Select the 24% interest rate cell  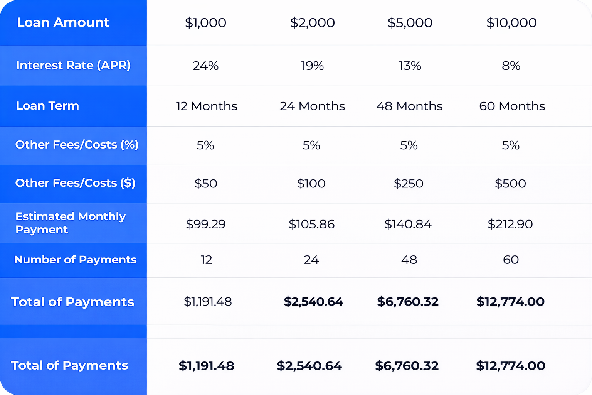point(205,66)
